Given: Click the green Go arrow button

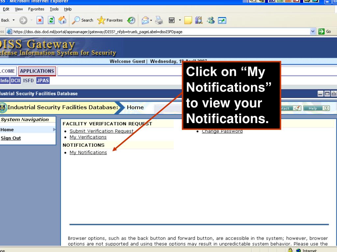Looking at the screenshot, I should tap(321, 31).
